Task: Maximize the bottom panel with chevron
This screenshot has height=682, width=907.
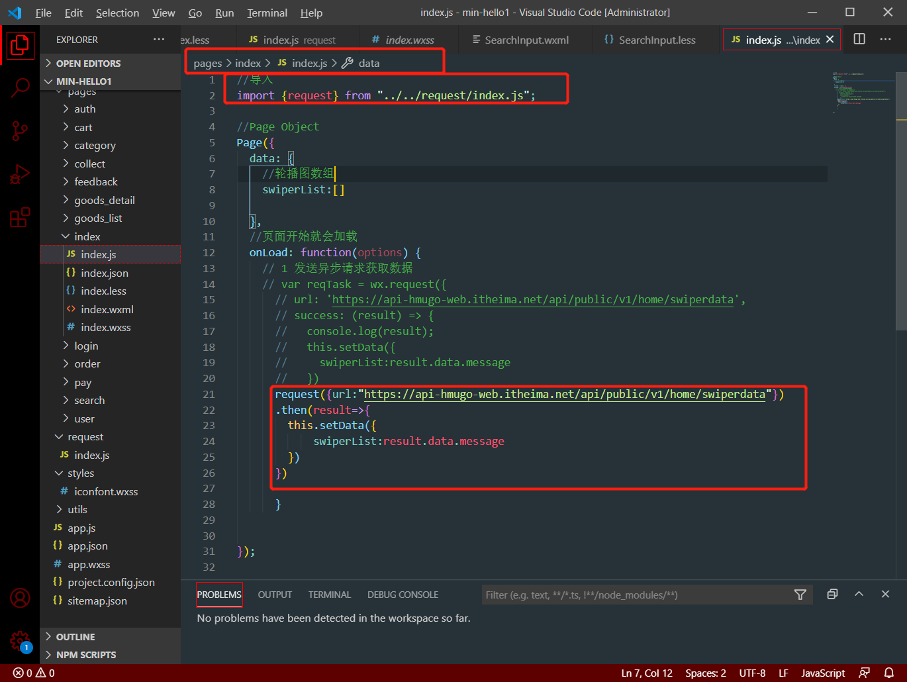Action: pyautogui.click(x=859, y=594)
